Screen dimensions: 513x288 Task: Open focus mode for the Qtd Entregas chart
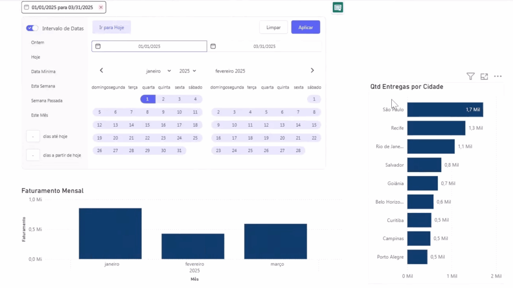[484, 76]
